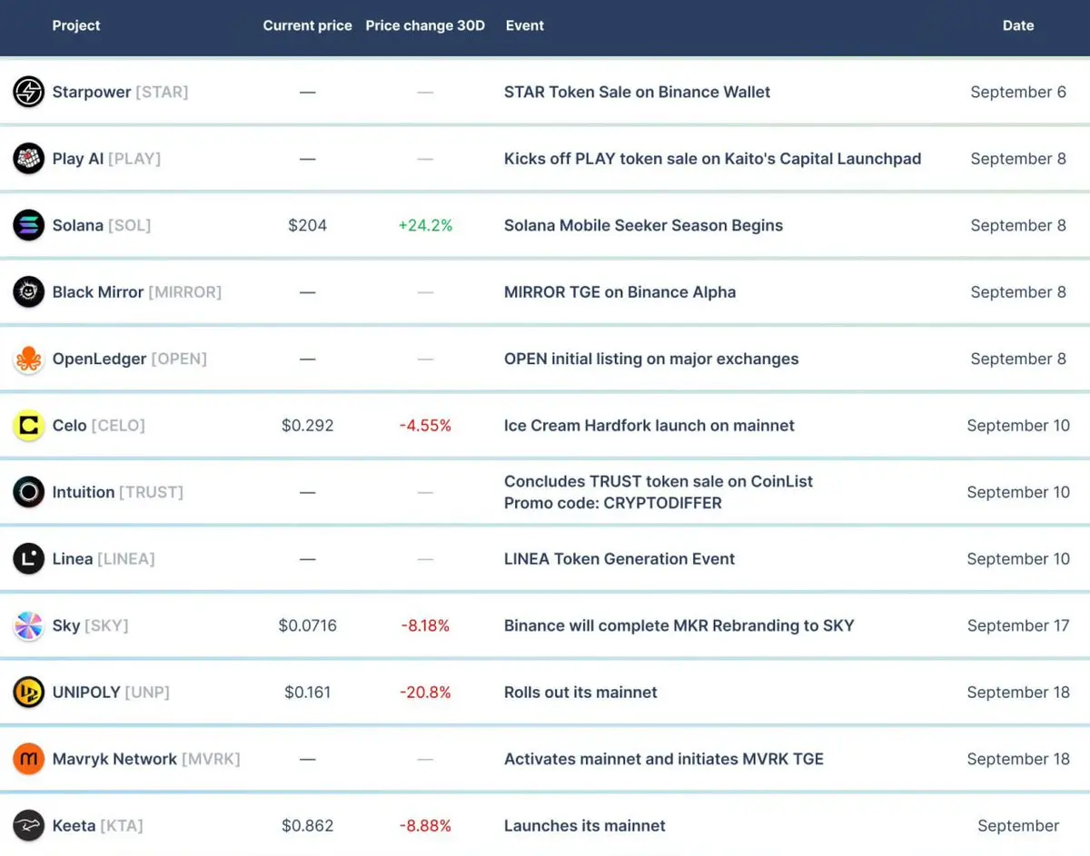Click 'Activates mainnet and initiates MVRK TGE' event

coord(664,759)
